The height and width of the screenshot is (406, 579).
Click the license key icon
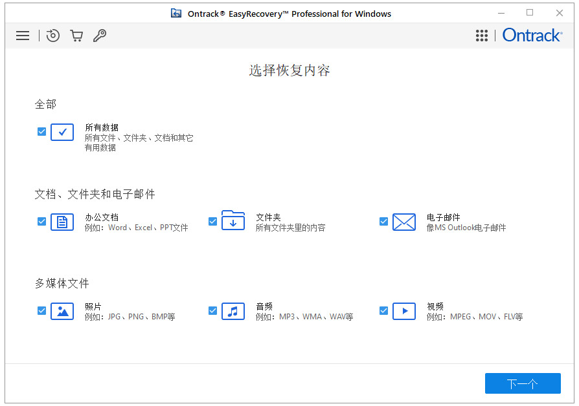pos(100,36)
